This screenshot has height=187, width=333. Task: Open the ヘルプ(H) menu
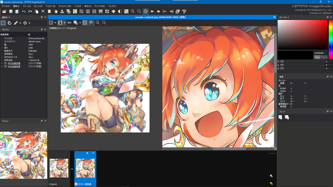pyautogui.click(x=112, y=6)
